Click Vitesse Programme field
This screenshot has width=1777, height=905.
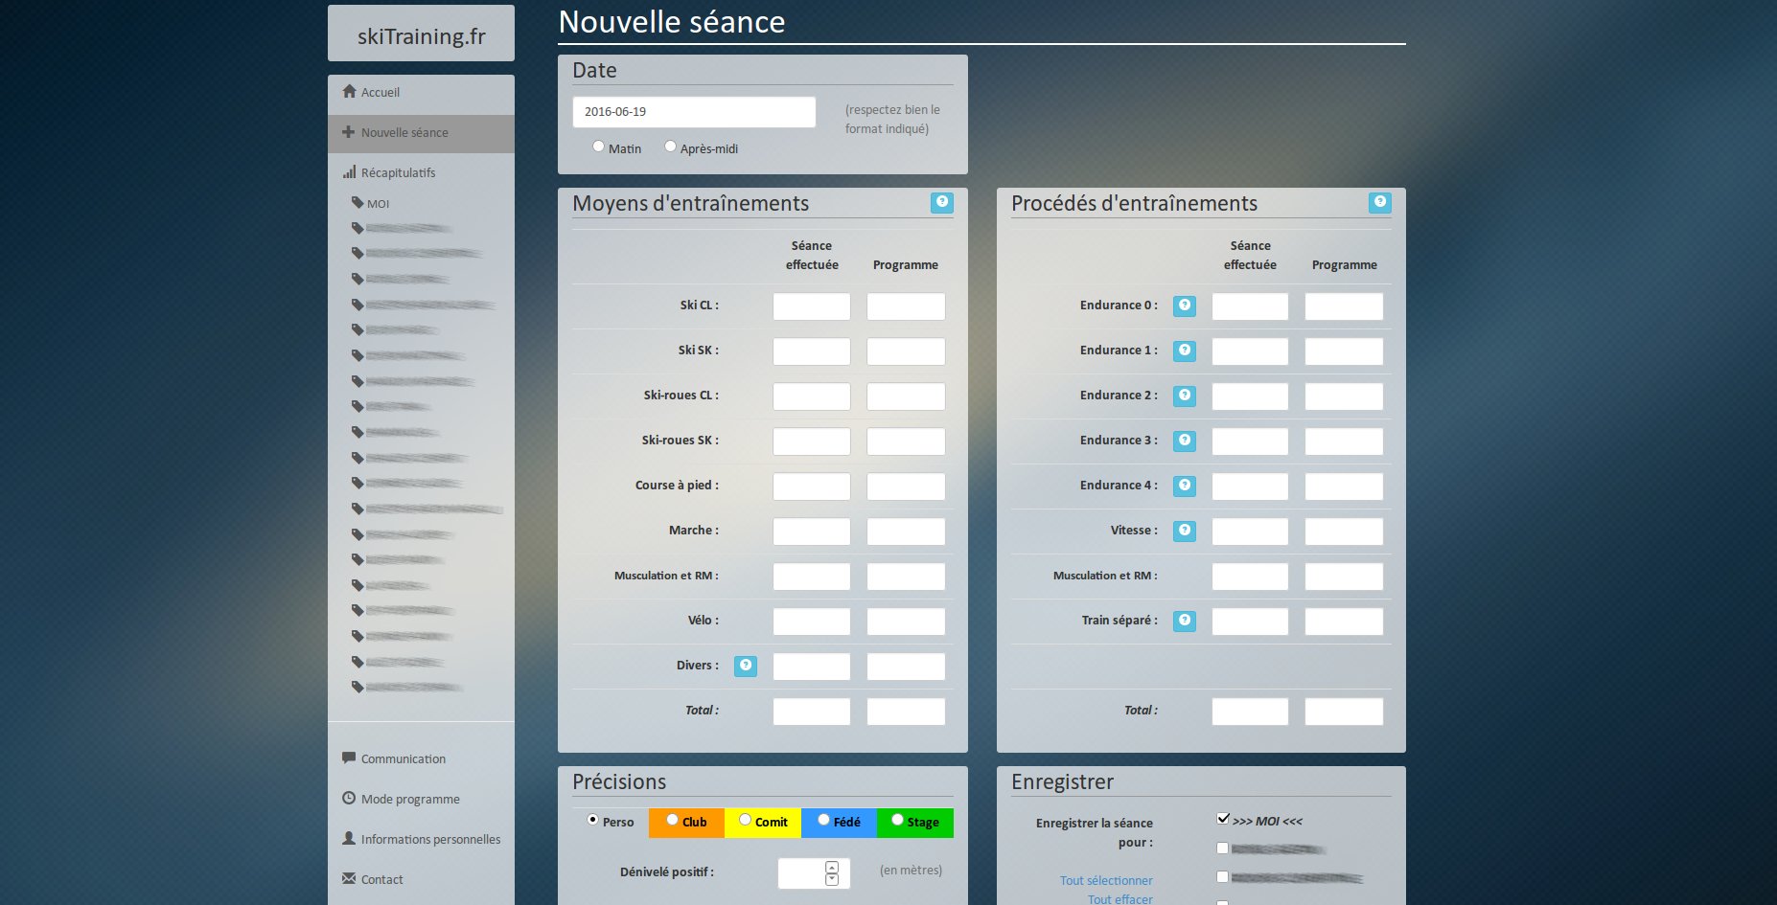coord(1344,532)
